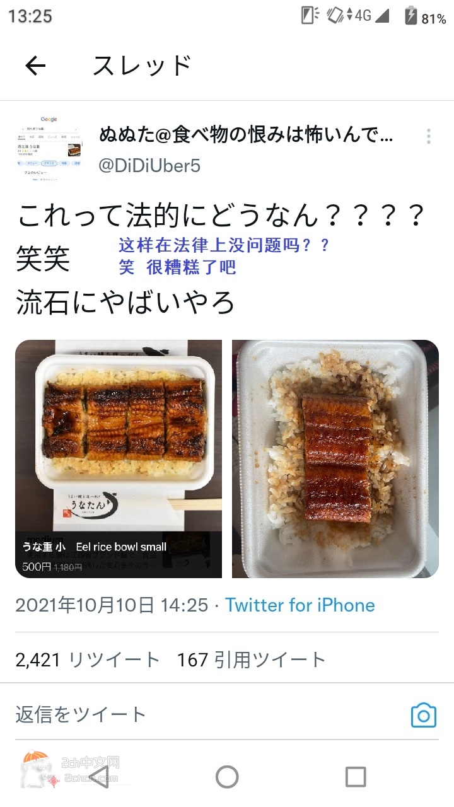Tap the スレッド header title

(142, 66)
